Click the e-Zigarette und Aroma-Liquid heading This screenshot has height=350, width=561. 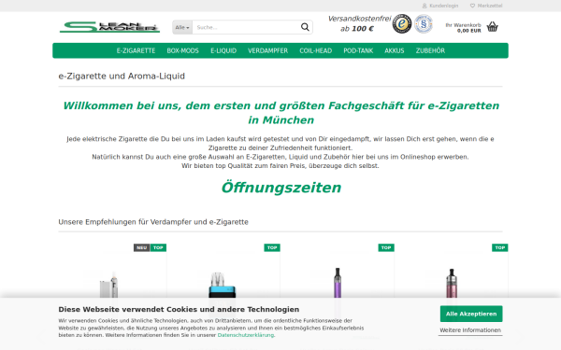click(122, 77)
